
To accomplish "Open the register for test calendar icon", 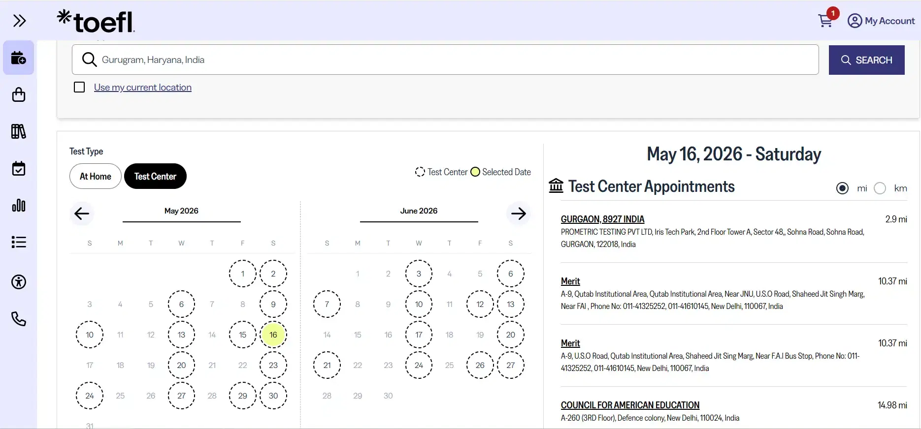I will 19,58.
